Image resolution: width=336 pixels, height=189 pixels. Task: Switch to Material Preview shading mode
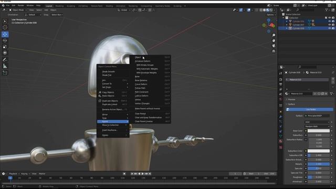coord(268,10)
